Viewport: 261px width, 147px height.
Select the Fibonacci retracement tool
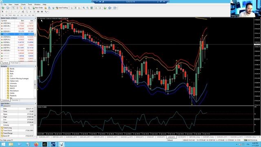(x=27, y=12)
